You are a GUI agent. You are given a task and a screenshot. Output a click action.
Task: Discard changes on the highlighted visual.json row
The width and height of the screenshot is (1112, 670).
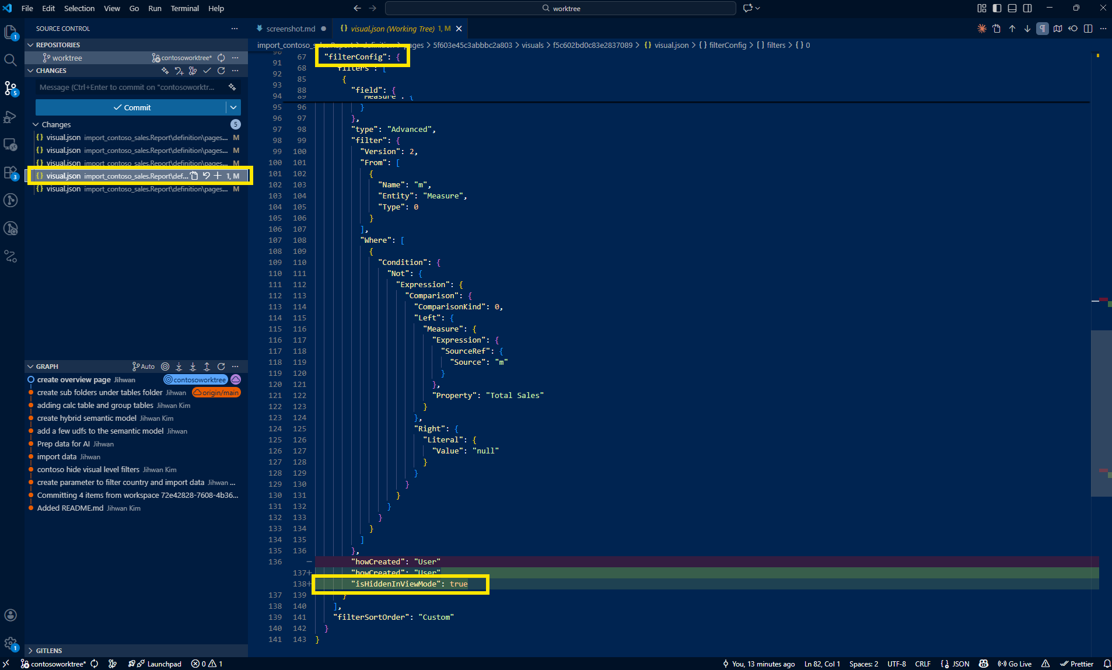(x=206, y=176)
